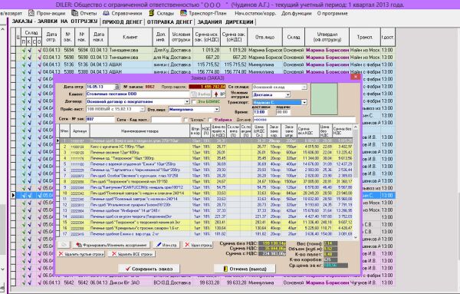The image size is (460, 294).
Task: Open the Справочники reference icon
Action: (106, 13)
